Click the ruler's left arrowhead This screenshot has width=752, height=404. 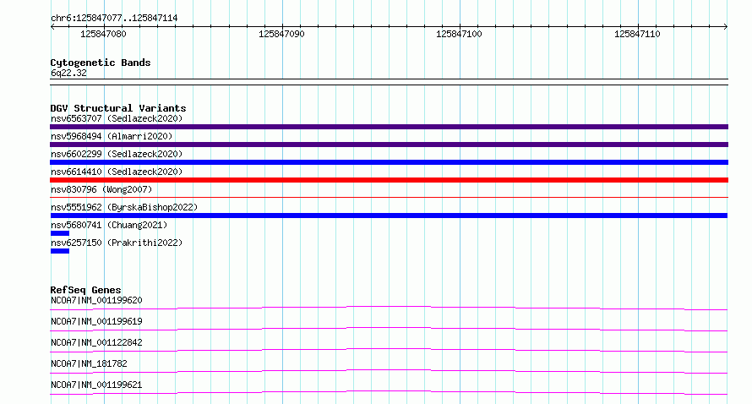(52, 26)
